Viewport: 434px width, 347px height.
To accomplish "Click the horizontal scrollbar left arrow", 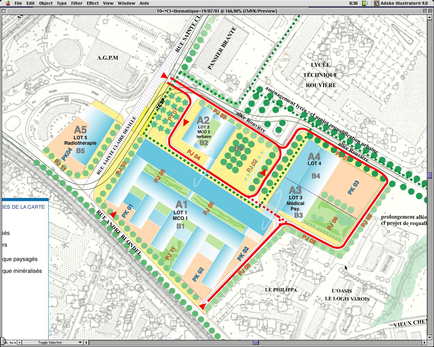I will 86,343.
